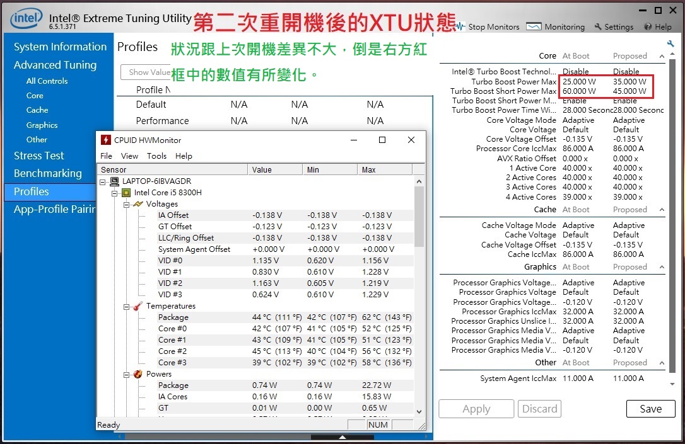Image resolution: width=685 pixels, height=444 pixels.
Task: Open the File menu in CPUID HWMonitor
Action: click(106, 156)
